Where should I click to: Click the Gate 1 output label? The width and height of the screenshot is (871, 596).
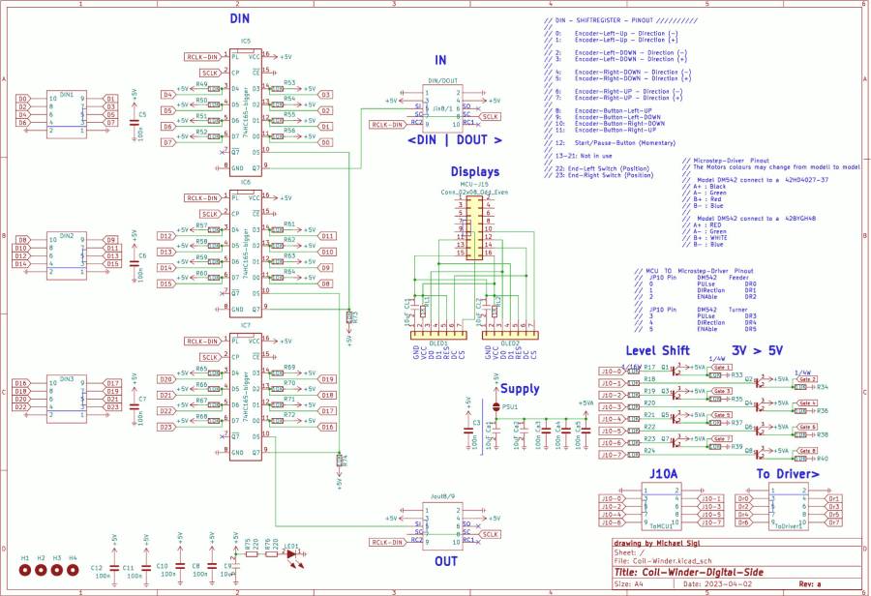point(722,368)
